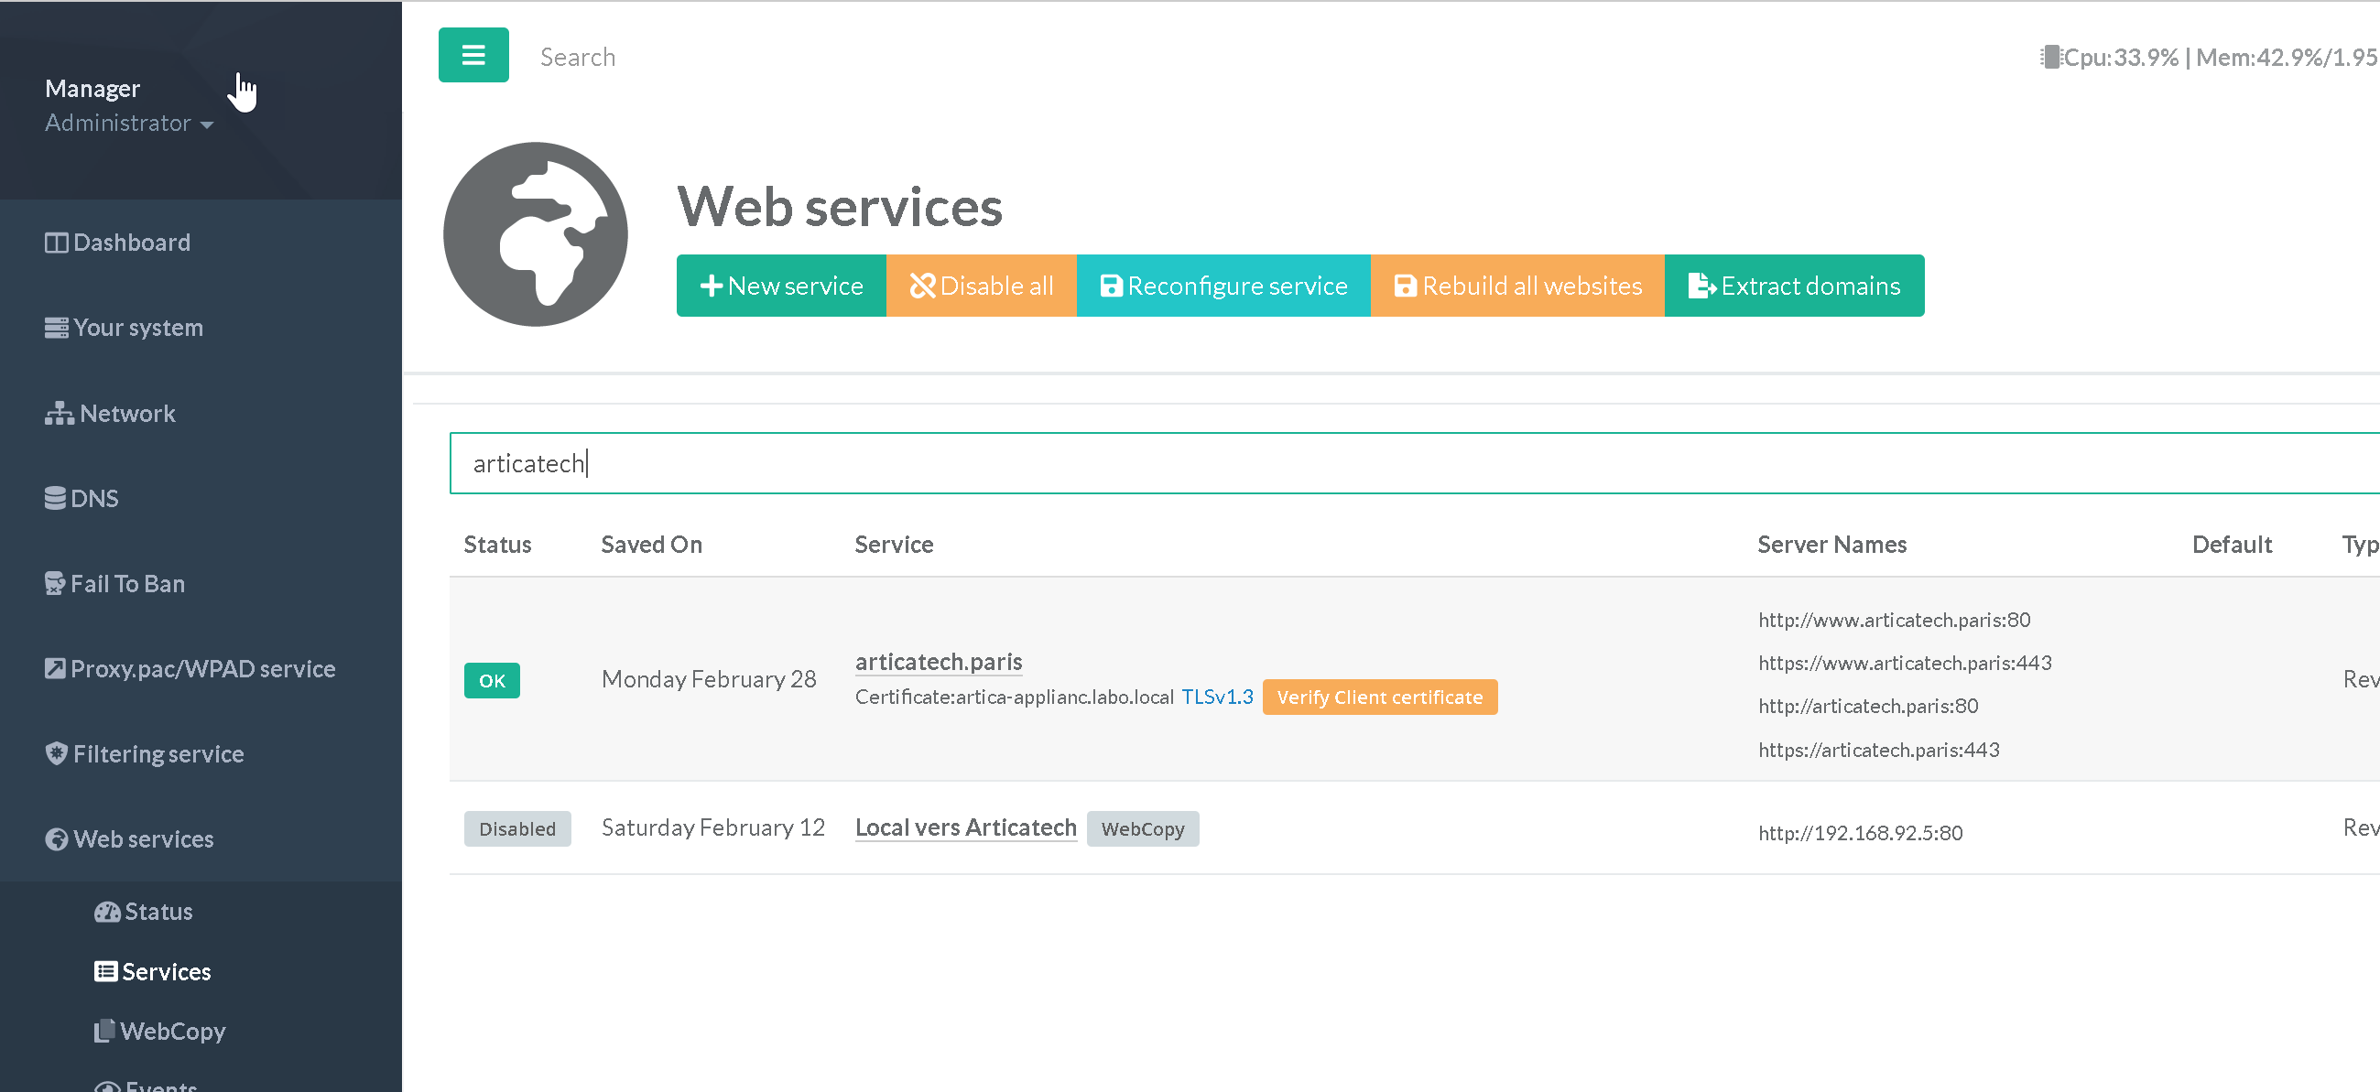Open the Administrator dropdown menu
The height and width of the screenshot is (1092, 2380).
click(x=128, y=123)
